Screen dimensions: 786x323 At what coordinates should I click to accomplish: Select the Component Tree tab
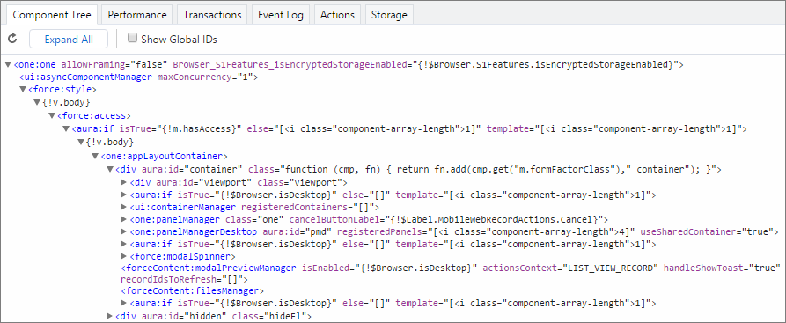[x=52, y=15]
